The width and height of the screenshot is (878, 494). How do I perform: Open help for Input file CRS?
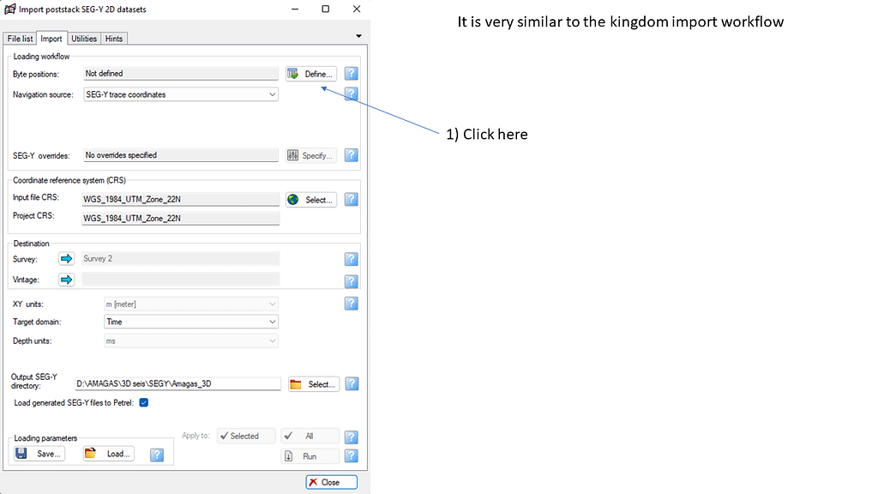click(351, 199)
